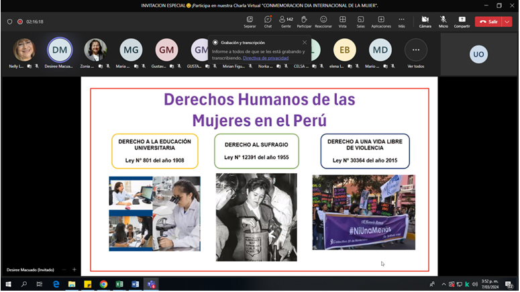Open Excel from taskbar
520x292 pixels.
119,285
